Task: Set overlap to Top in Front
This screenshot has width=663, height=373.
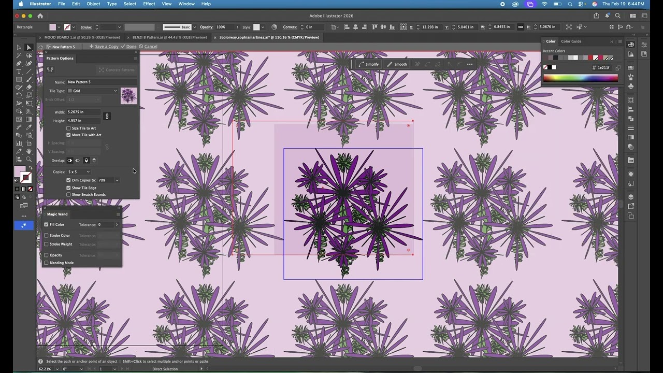Action: coord(86,161)
